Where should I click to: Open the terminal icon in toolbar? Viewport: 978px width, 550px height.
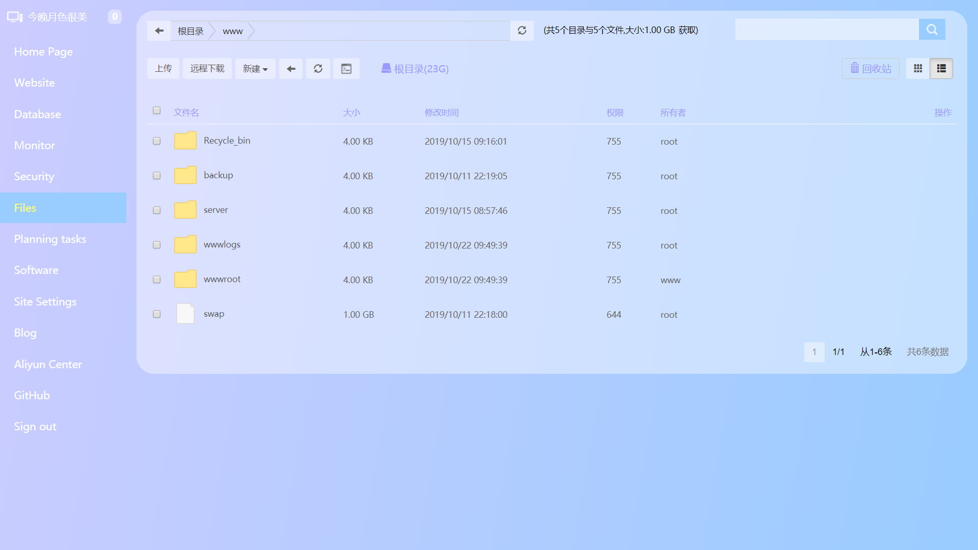click(x=346, y=69)
